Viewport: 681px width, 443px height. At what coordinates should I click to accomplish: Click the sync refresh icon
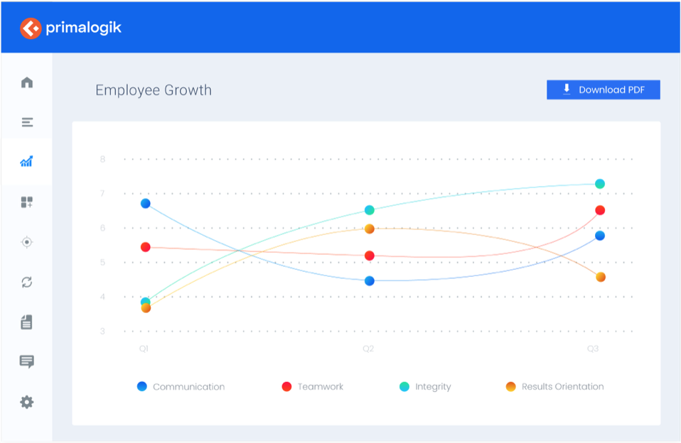coord(26,282)
